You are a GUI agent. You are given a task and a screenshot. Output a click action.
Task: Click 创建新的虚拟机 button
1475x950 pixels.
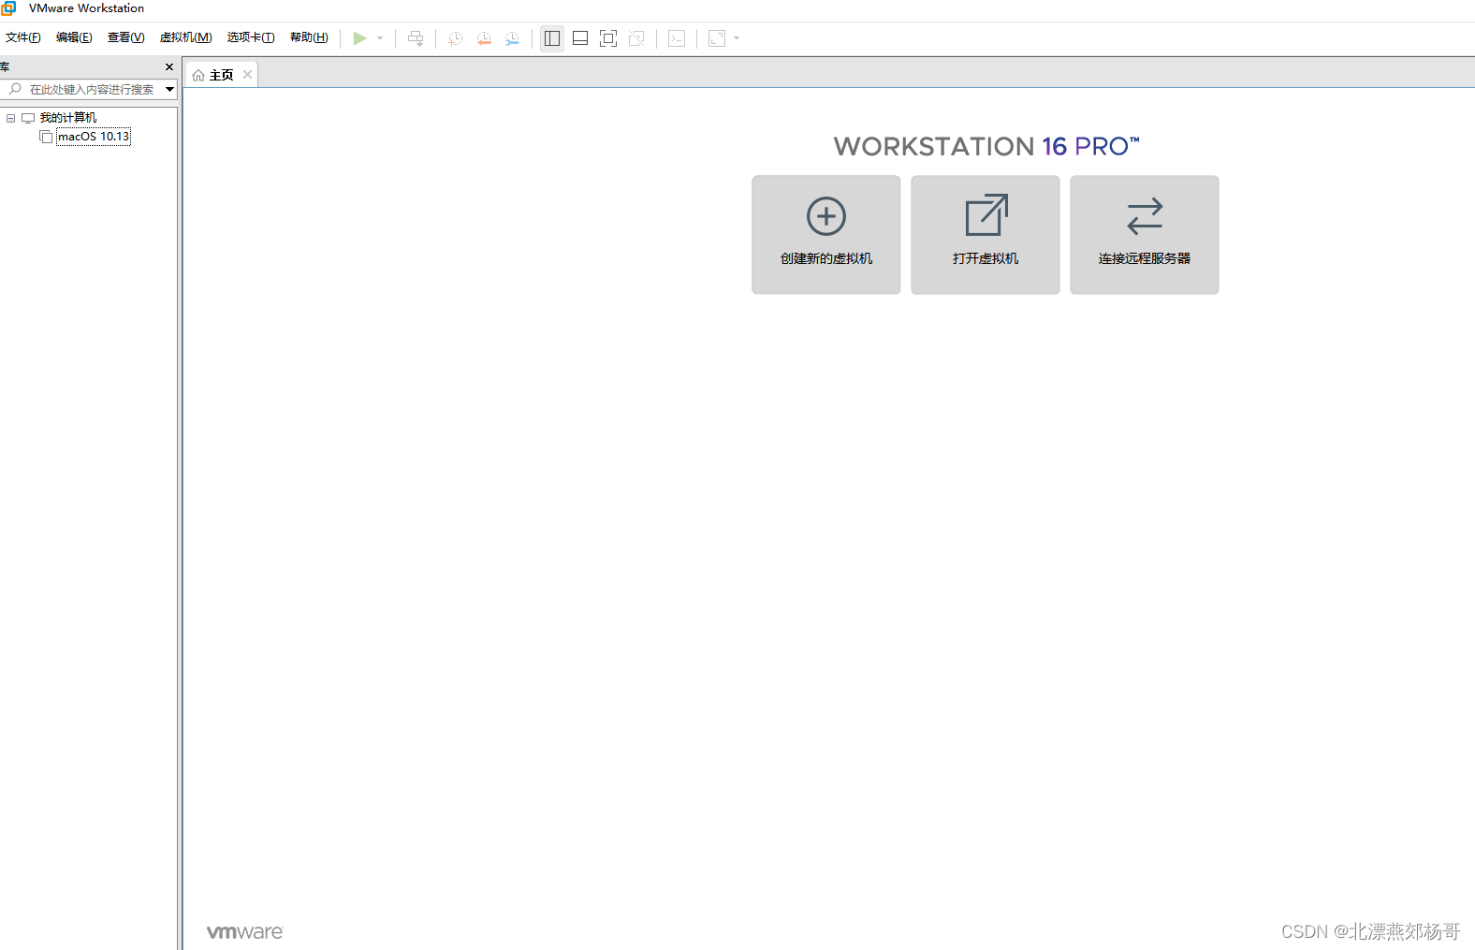pyautogui.click(x=826, y=235)
